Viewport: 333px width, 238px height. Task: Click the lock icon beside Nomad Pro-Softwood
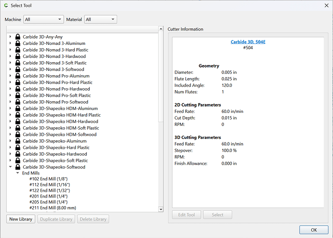tap(18, 102)
